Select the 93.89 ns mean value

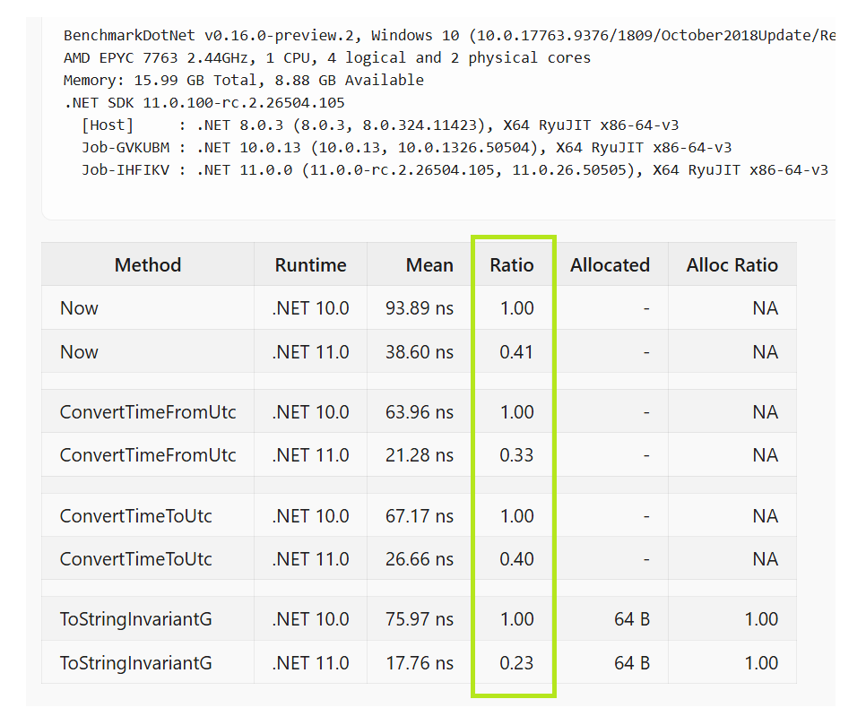click(420, 308)
